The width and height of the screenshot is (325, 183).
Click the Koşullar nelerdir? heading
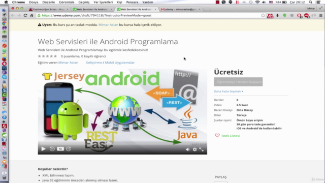pos(53,169)
